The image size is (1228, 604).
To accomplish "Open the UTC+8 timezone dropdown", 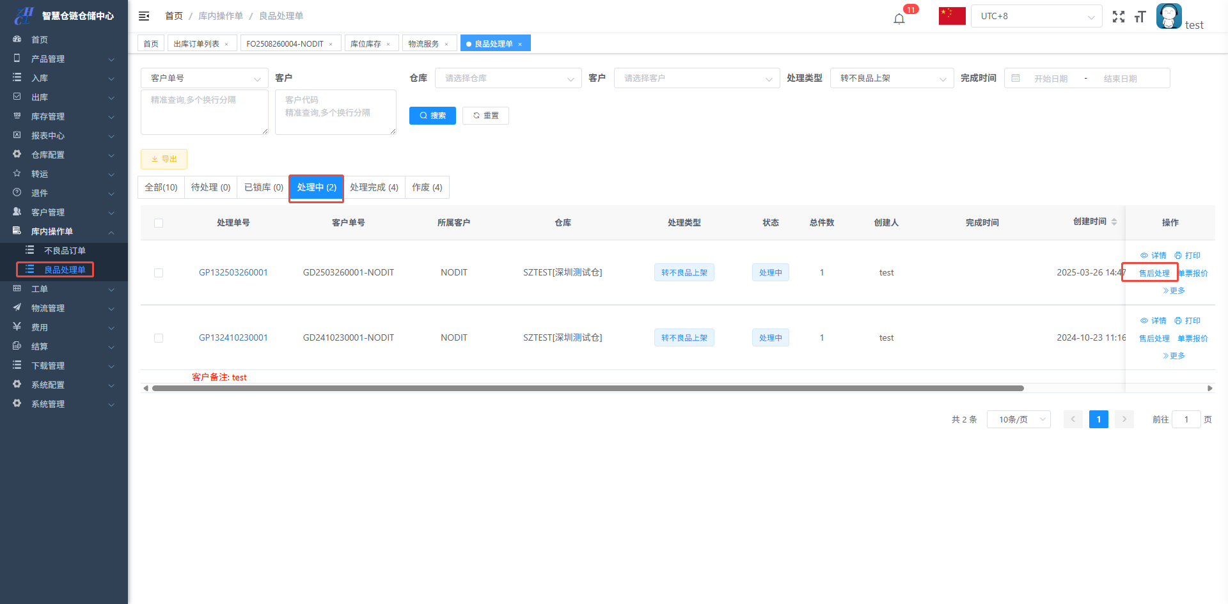I will point(1036,16).
